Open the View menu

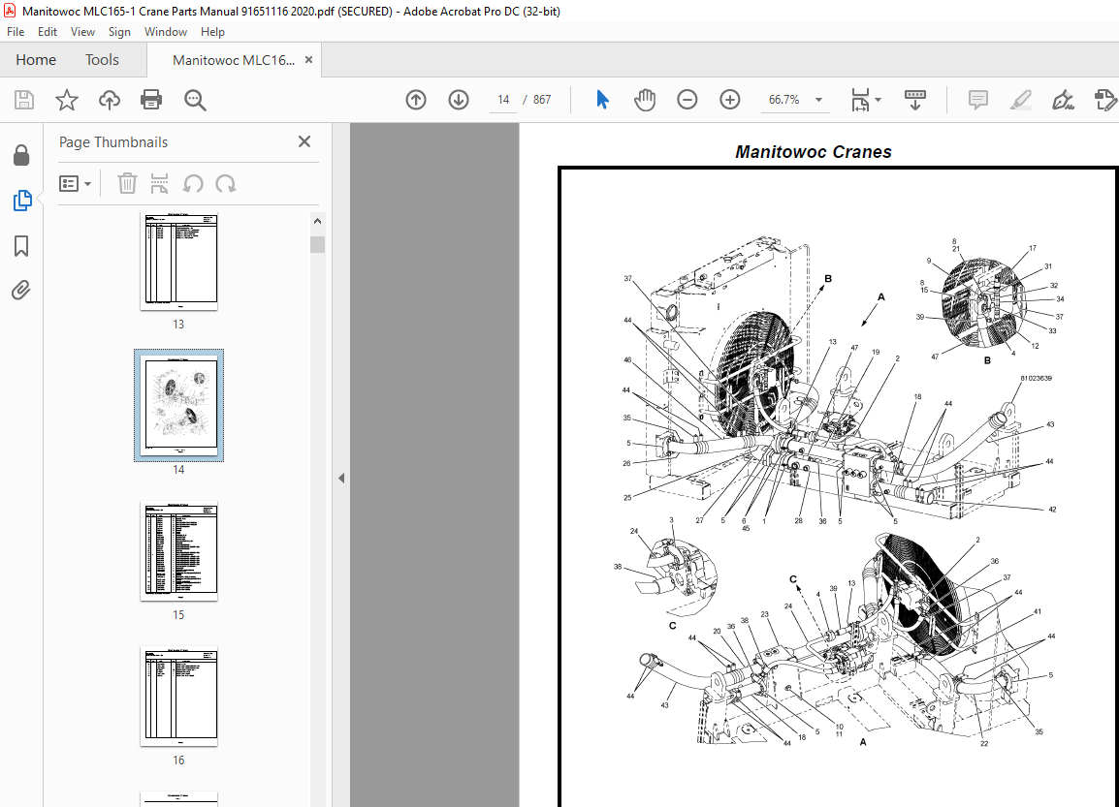pyautogui.click(x=82, y=31)
